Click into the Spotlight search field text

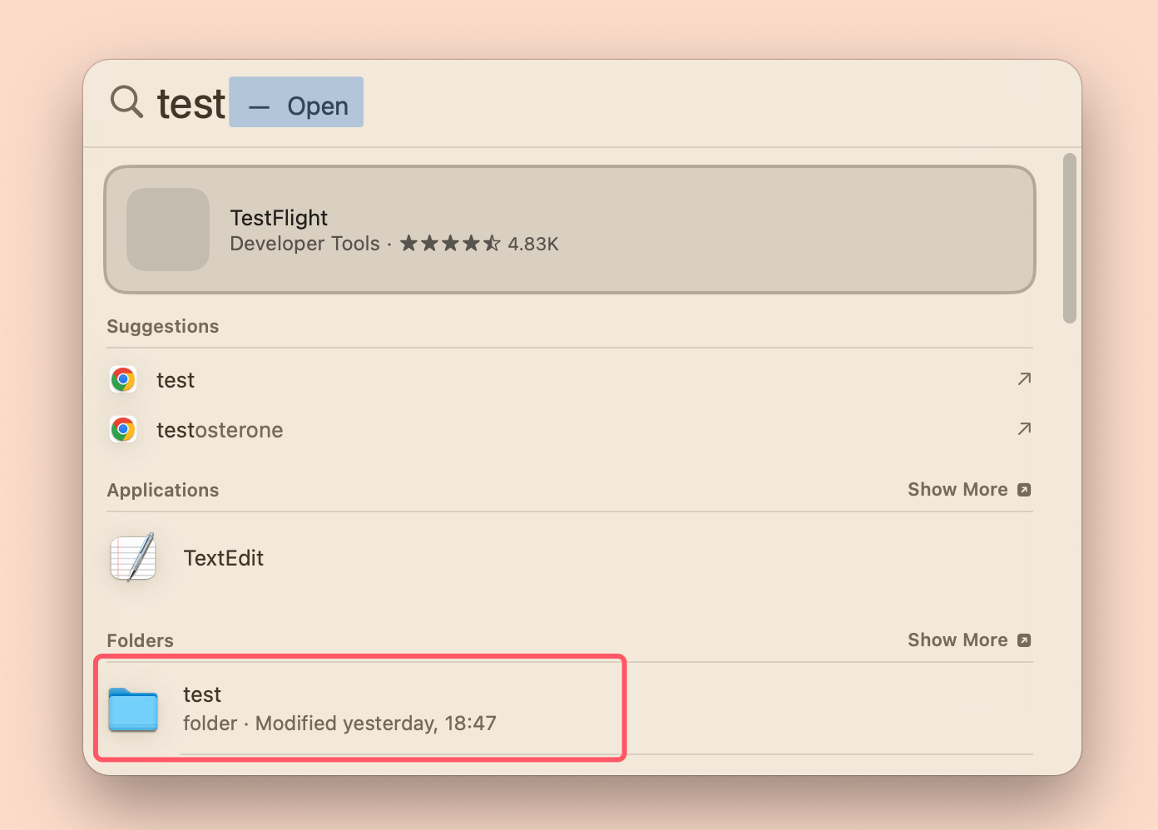(191, 104)
